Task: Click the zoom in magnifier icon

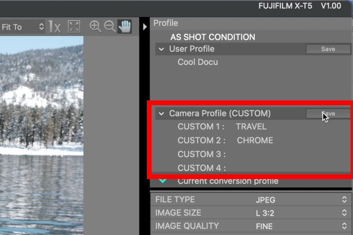Action: coord(95,27)
